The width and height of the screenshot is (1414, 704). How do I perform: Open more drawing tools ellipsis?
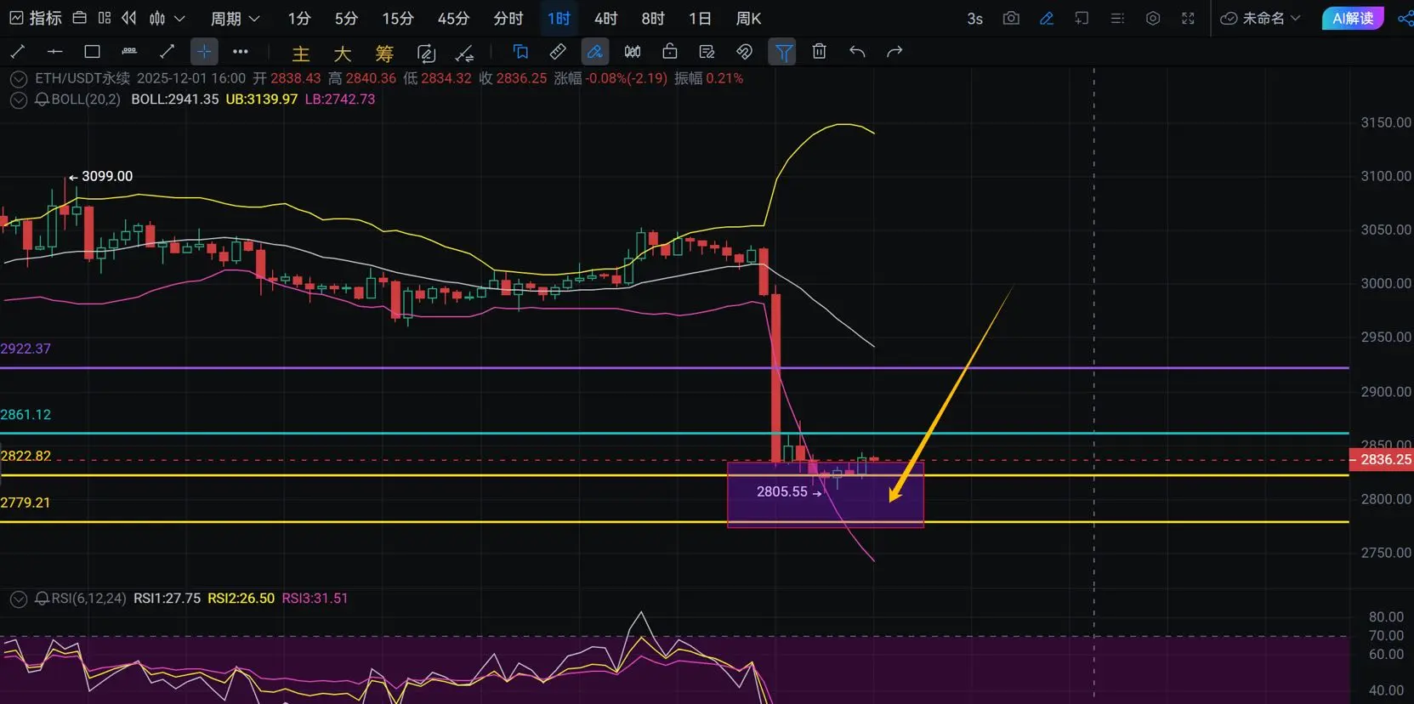241,52
